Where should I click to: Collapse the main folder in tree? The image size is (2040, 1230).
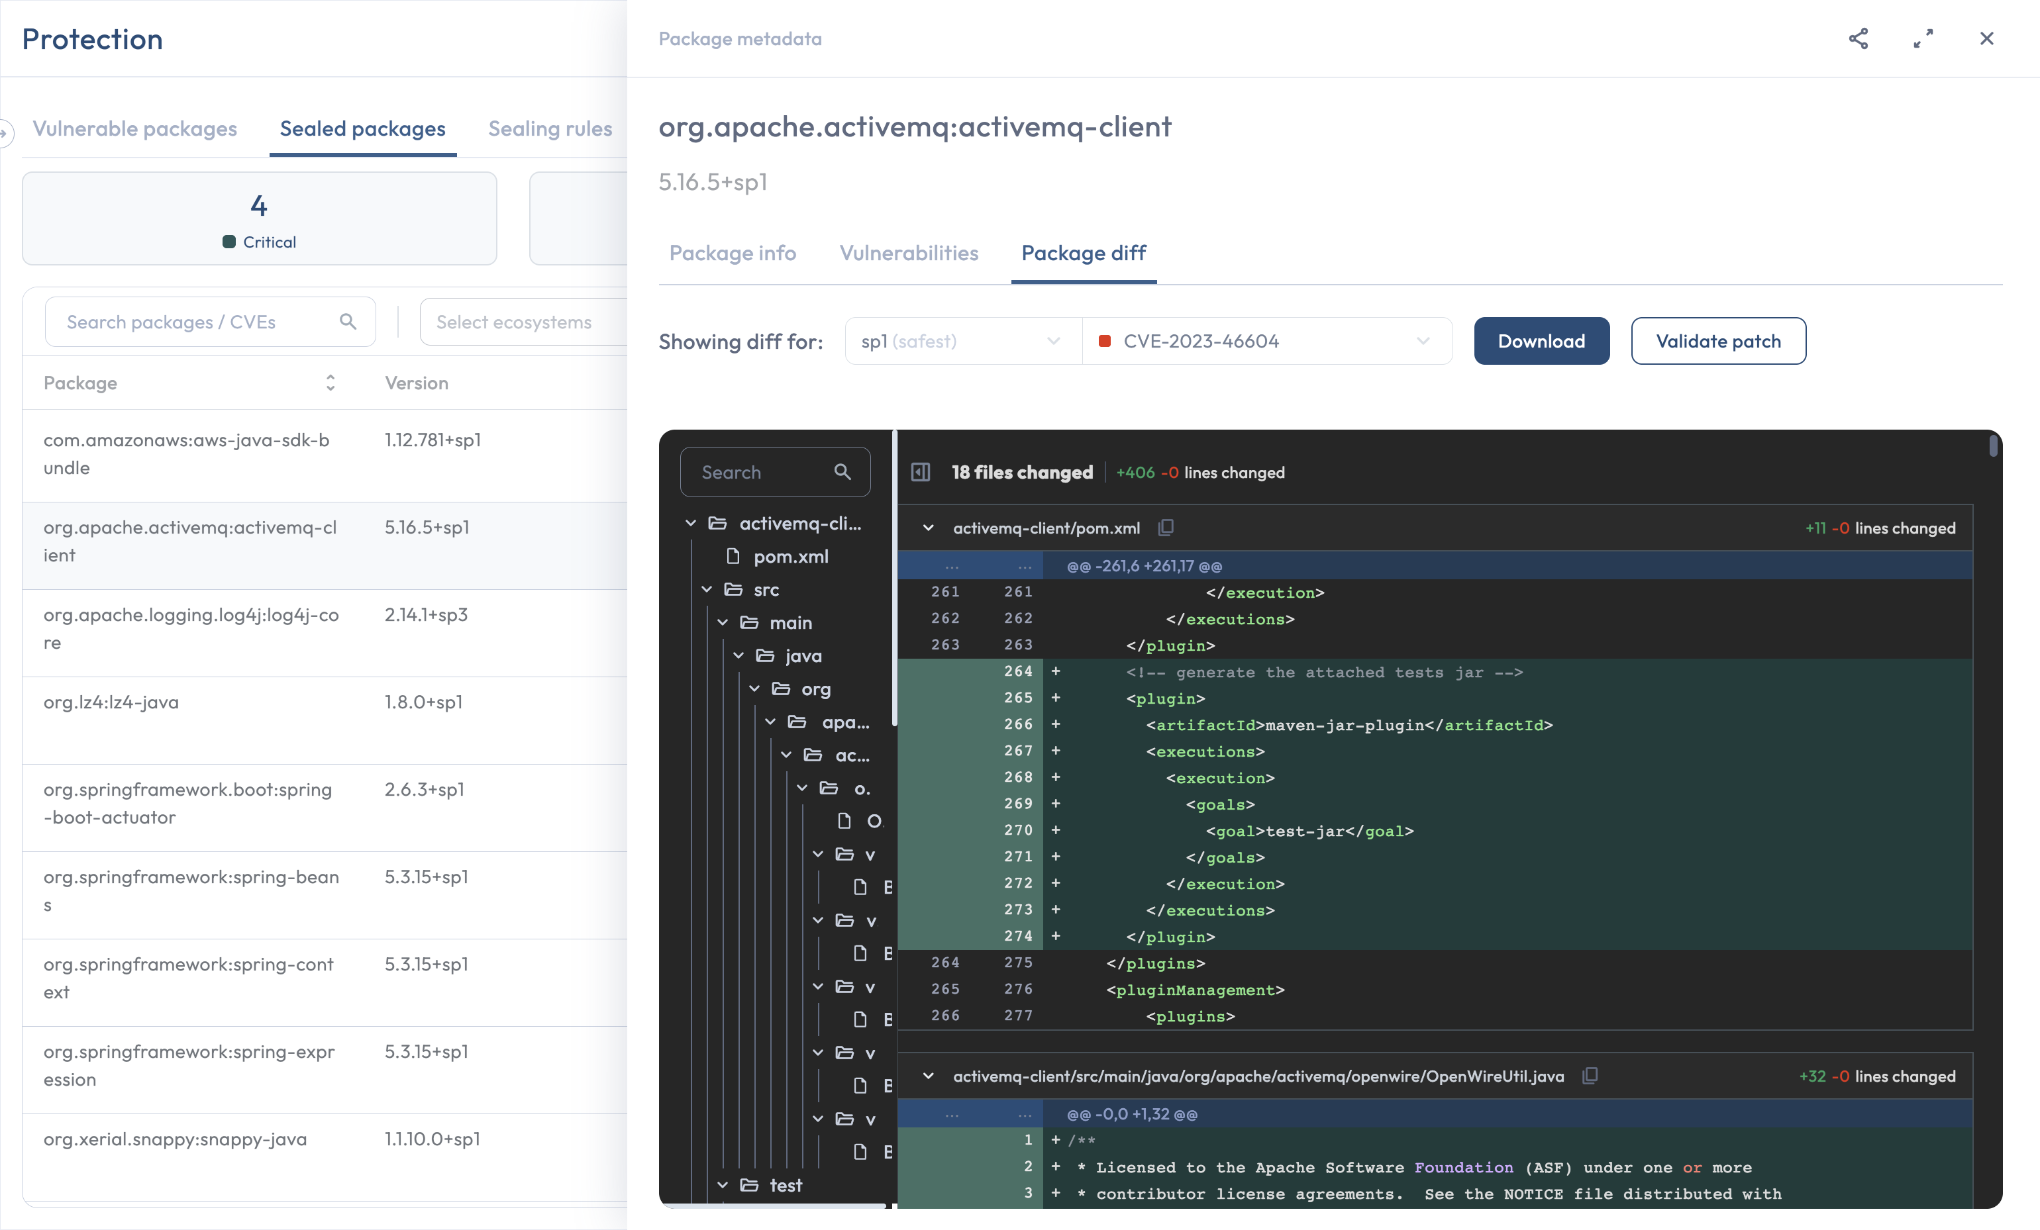tap(722, 622)
